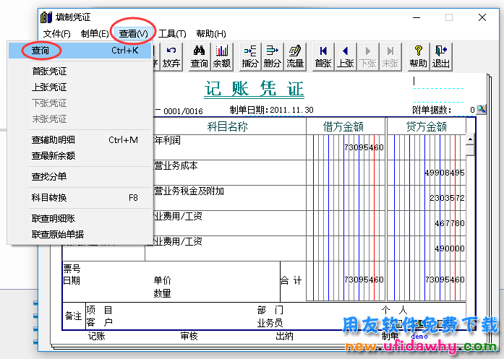Click the 放弃 undo toolbar icon
Screen dimensions: 504x359
(171, 56)
